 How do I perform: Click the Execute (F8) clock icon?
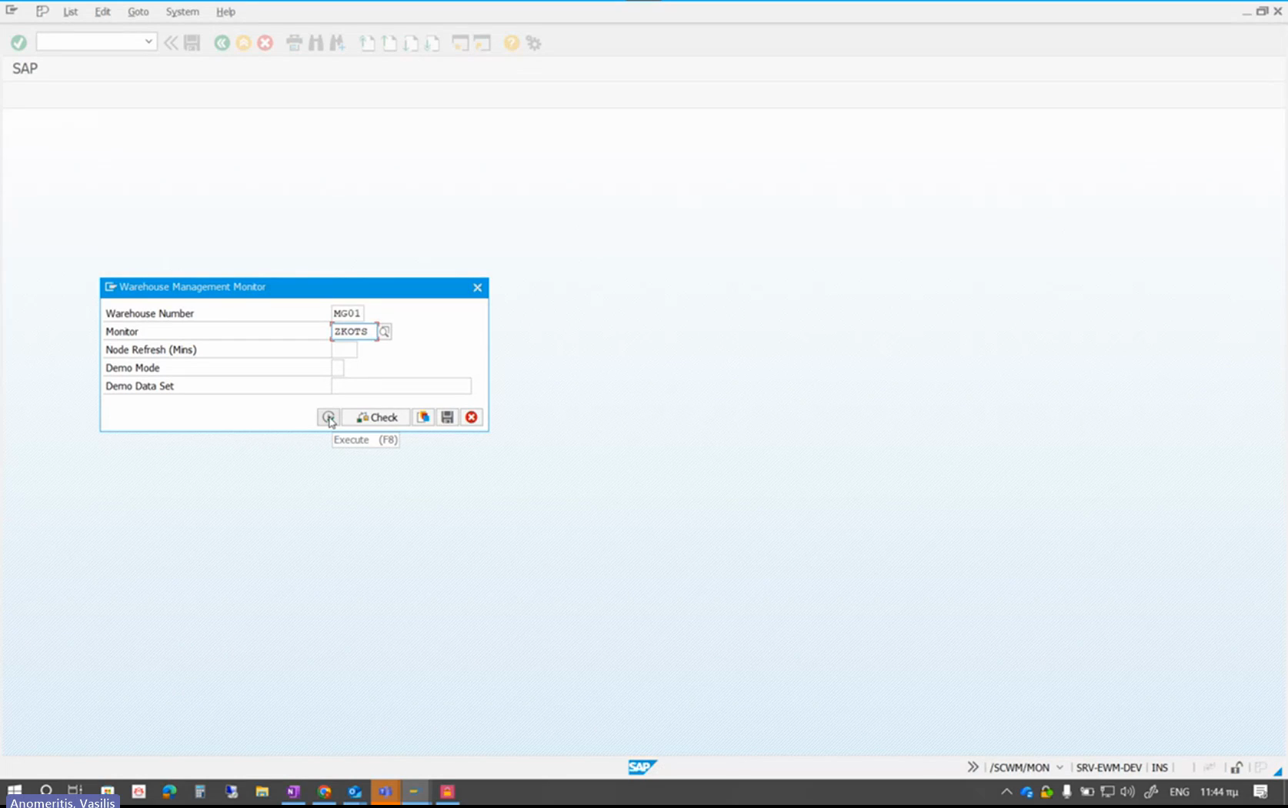(x=329, y=417)
